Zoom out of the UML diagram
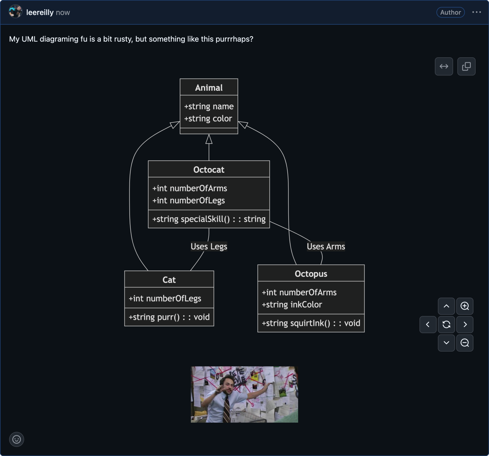489x456 pixels. pyautogui.click(x=465, y=343)
